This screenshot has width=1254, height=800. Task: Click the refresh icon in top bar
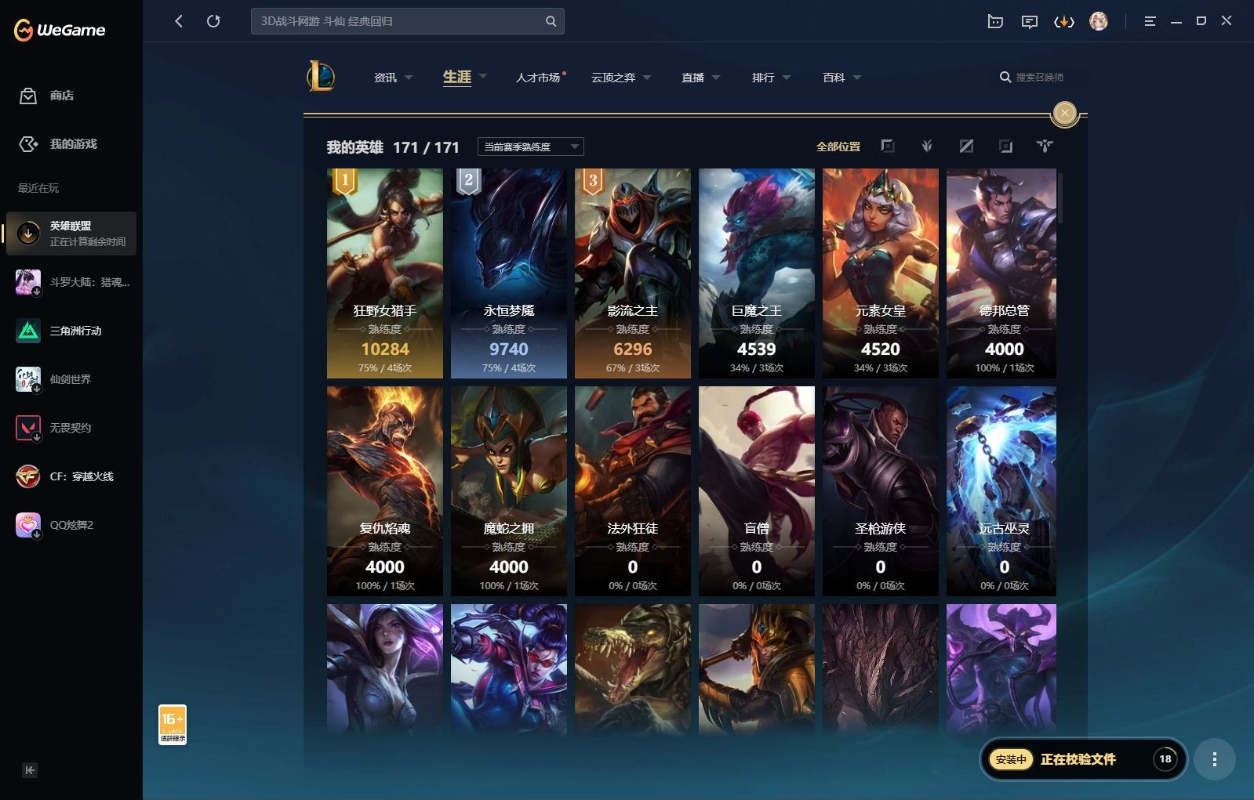pos(213,21)
